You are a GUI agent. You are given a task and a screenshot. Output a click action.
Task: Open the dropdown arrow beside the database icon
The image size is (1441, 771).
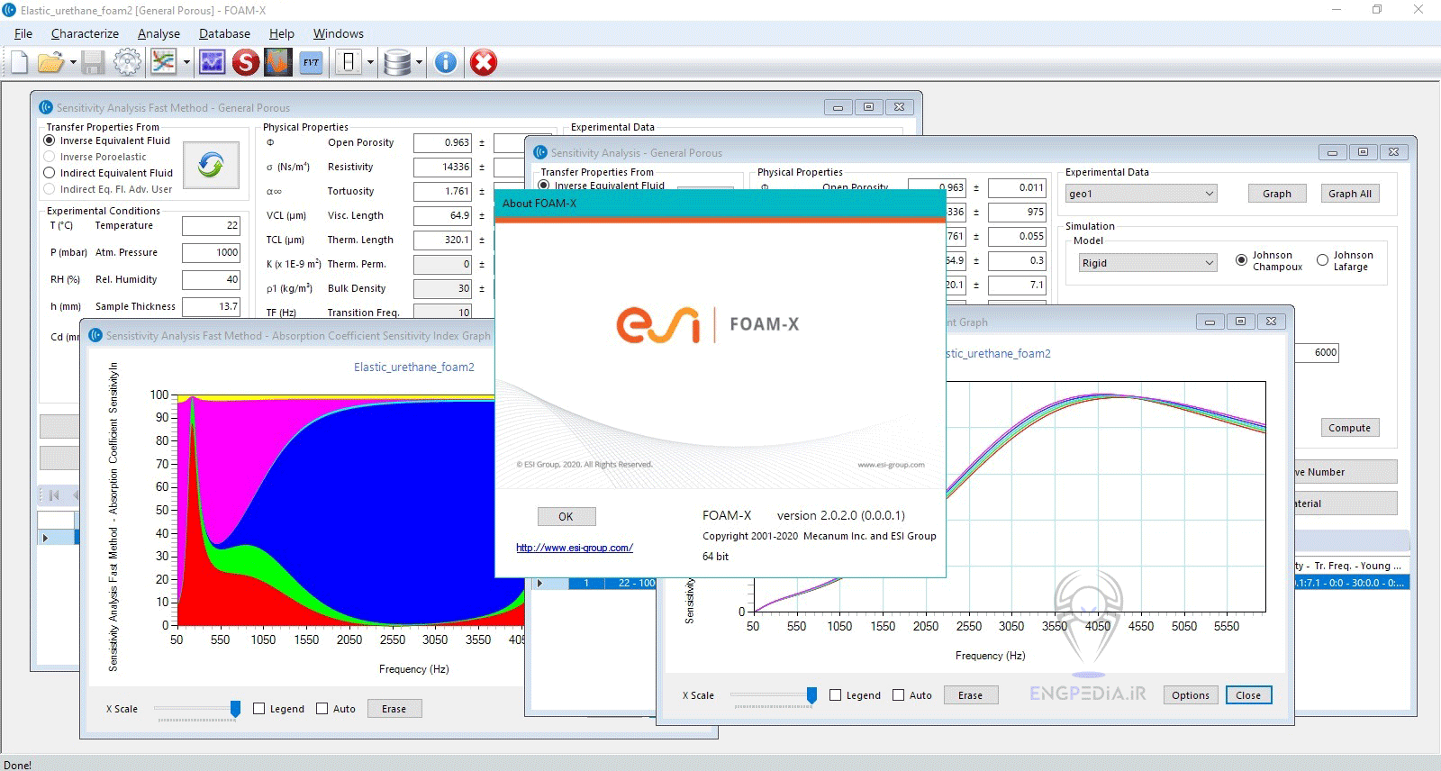tap(419, 63)
